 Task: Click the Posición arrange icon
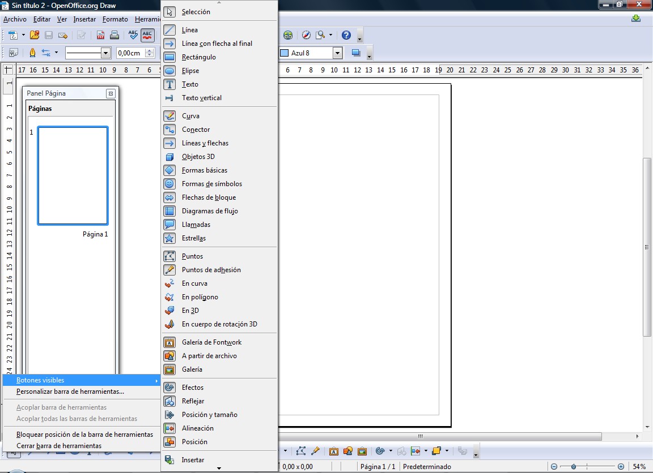click(x=169, y=442)
